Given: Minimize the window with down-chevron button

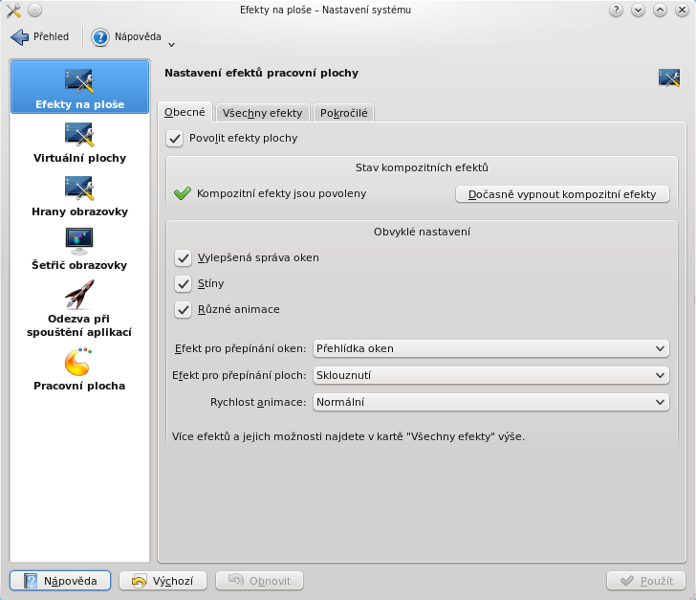Looking at the screenshot, I should coord(638,10).
